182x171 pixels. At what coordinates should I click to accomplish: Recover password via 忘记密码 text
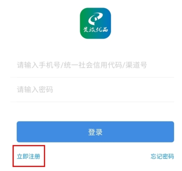(162, 156)
